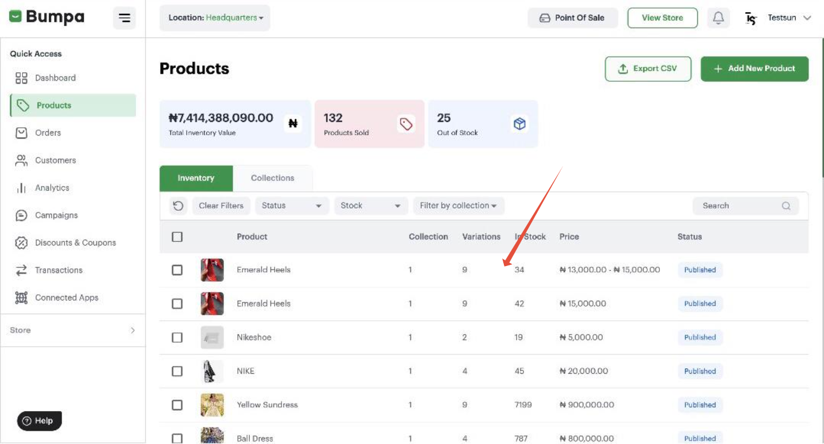Check the Nikeshoe row checkbox
This screenshot has height=444, width=824.
[x=177, y=337]
